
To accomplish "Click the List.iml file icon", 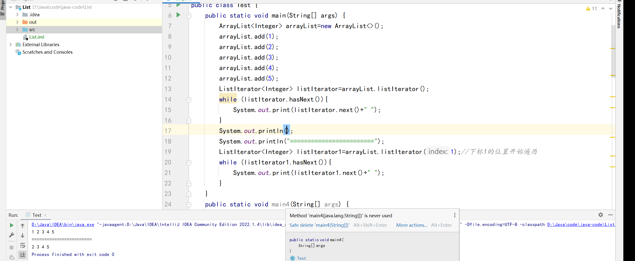I will pyautogui.click(x=25, y=37).
